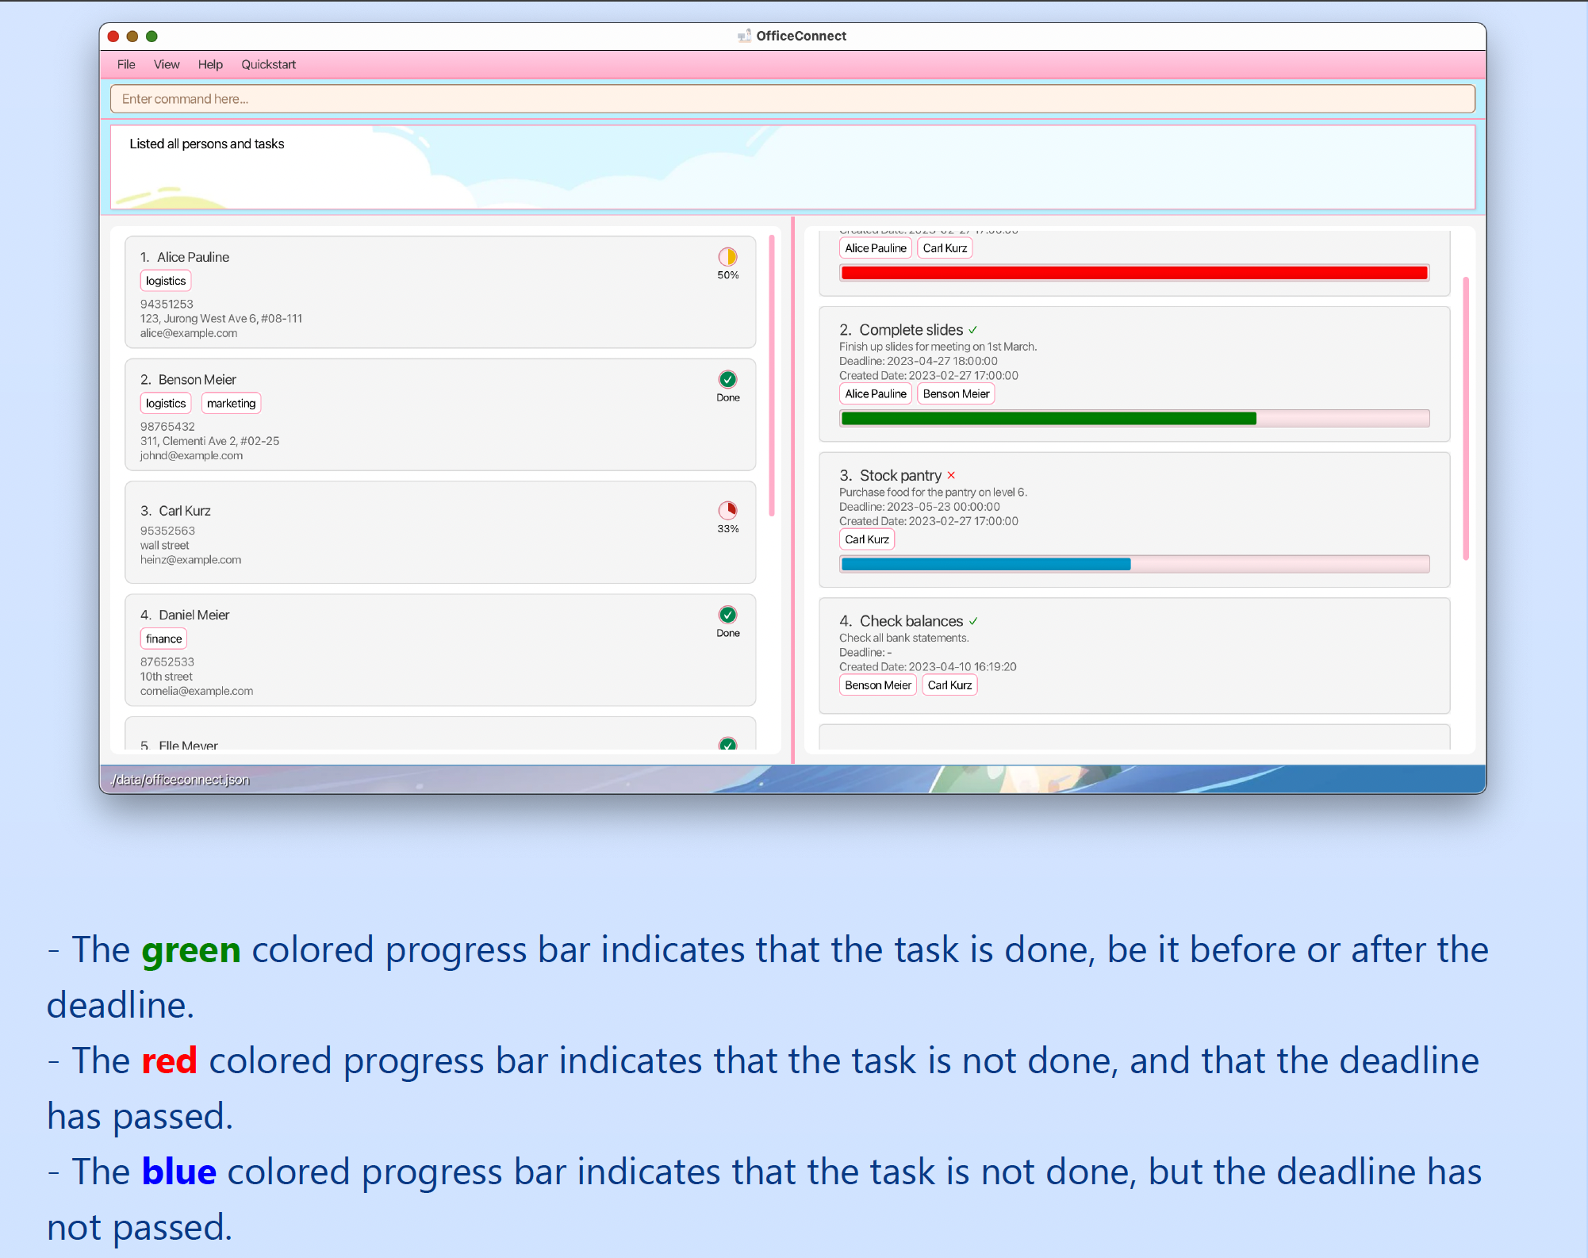Click the marketing tag on Benson Meier
This screenshot has height=1258, width=1588.
tap(231, 404)
